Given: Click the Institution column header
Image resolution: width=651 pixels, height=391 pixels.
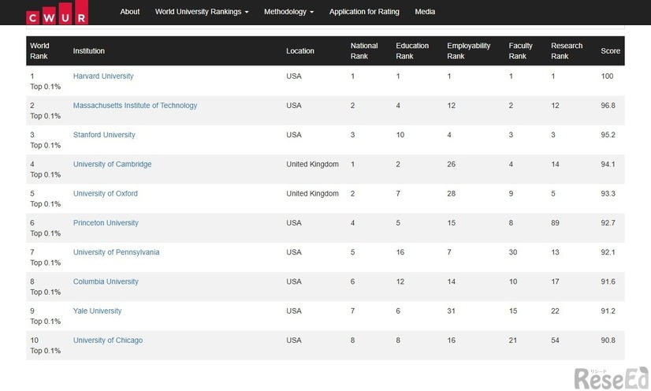Looking at the screenshot, I should [89, 50].
